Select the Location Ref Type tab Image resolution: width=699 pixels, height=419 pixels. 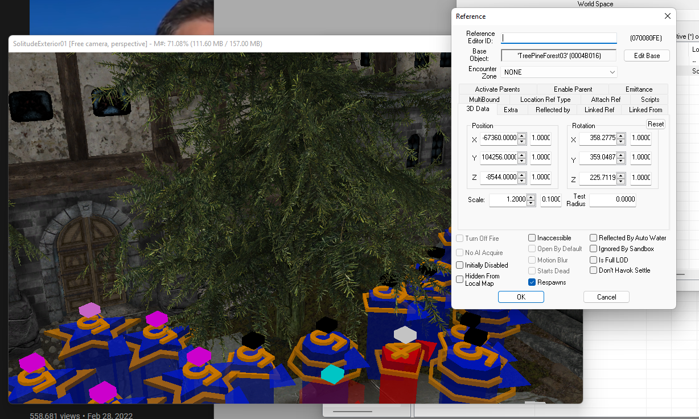(x=545, y=100)
